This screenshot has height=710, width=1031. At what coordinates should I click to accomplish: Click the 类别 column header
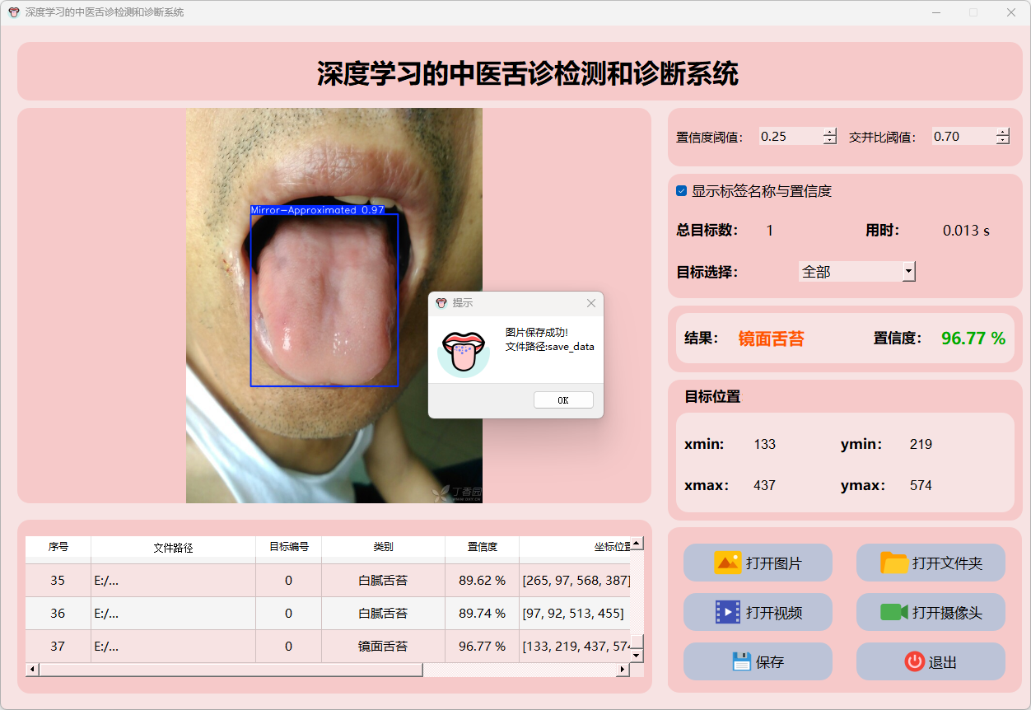tap(383, 547)
